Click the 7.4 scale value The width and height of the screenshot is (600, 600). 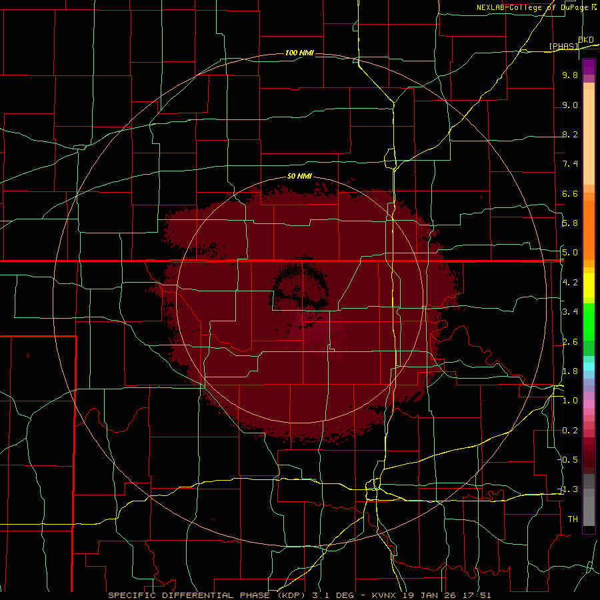(x=570, y=164)
